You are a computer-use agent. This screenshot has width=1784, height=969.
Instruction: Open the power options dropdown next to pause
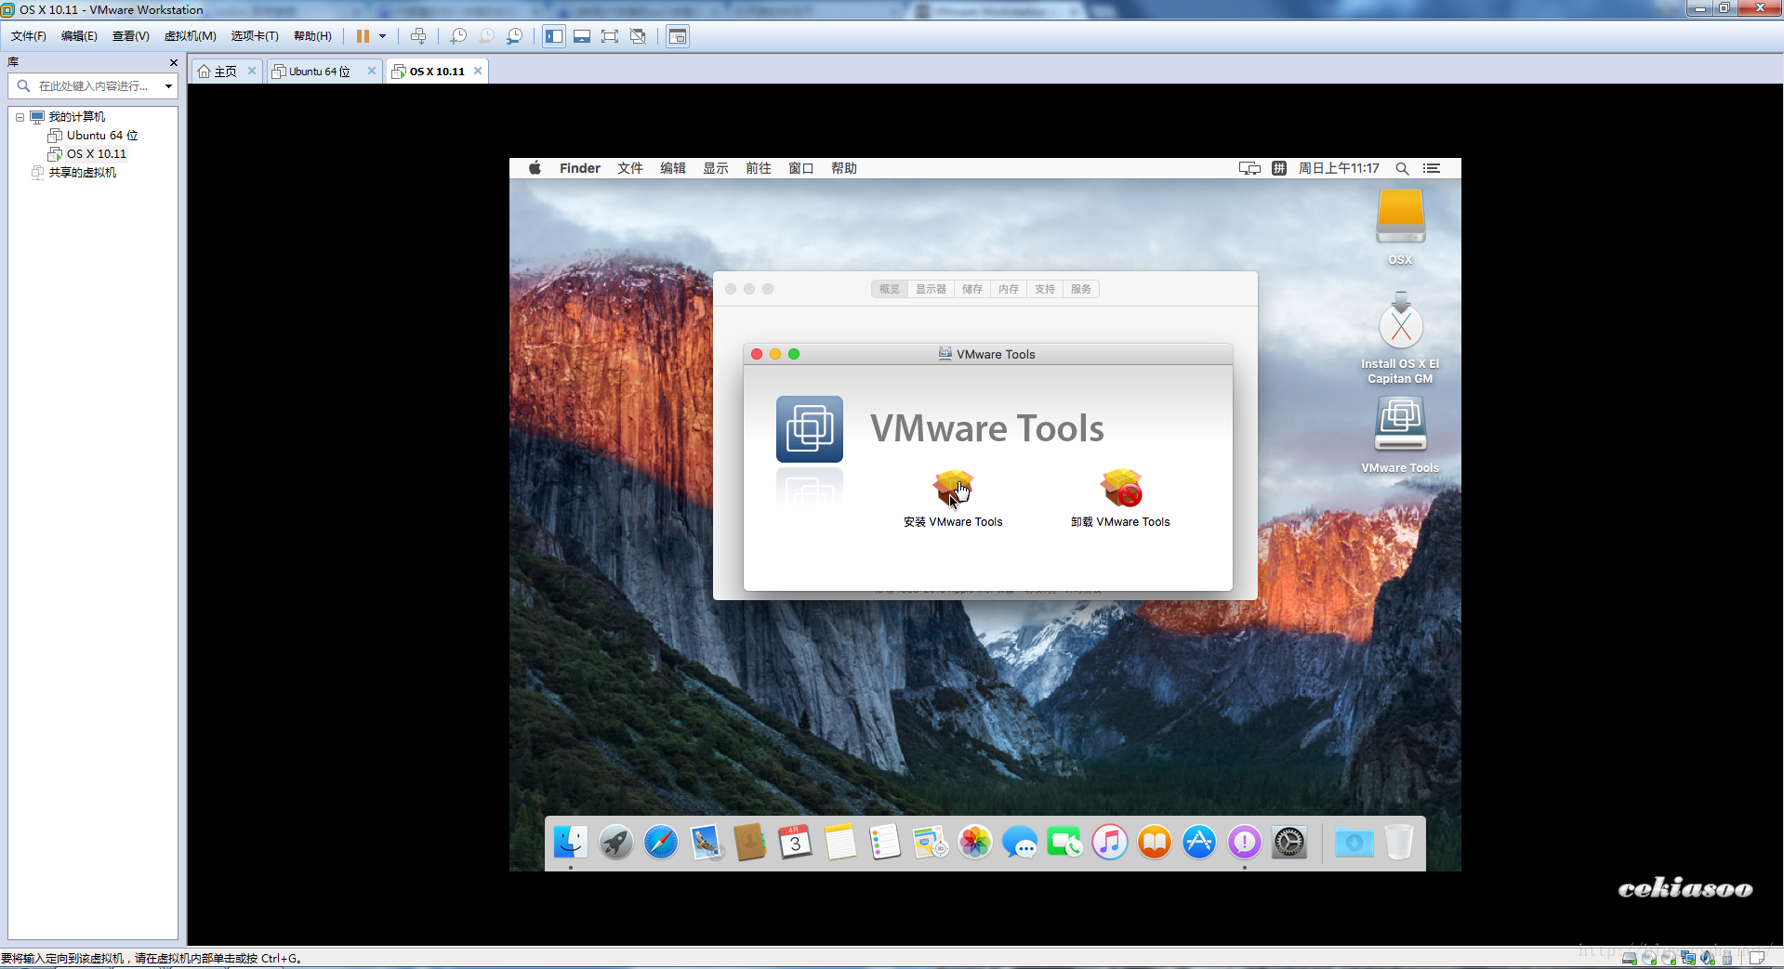(x=382, y=36)
